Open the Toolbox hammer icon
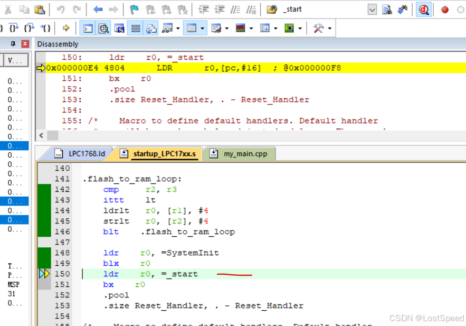The height and width of the screenshot is (326, 466). [x=318, y=29]
